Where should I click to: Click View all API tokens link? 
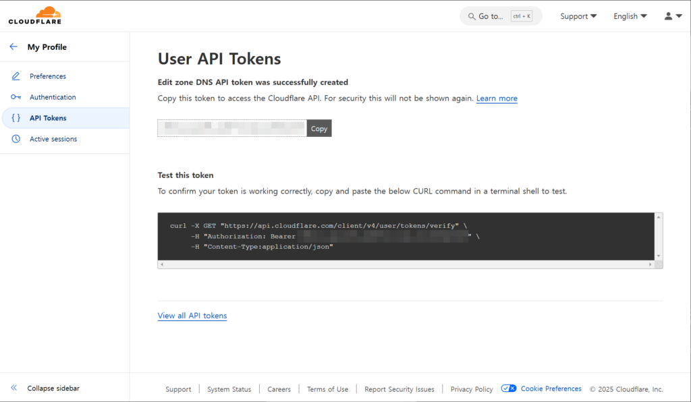click(x=192, y=316)
